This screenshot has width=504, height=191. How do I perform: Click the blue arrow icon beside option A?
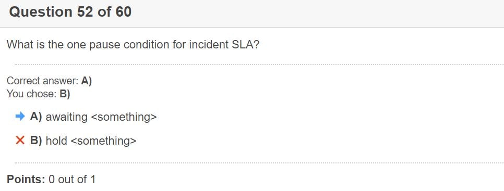point(20,117)
